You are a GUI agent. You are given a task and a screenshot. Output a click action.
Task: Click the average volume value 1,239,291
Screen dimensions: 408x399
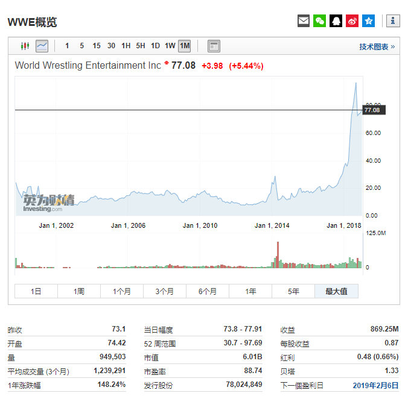tap(110, 371)
